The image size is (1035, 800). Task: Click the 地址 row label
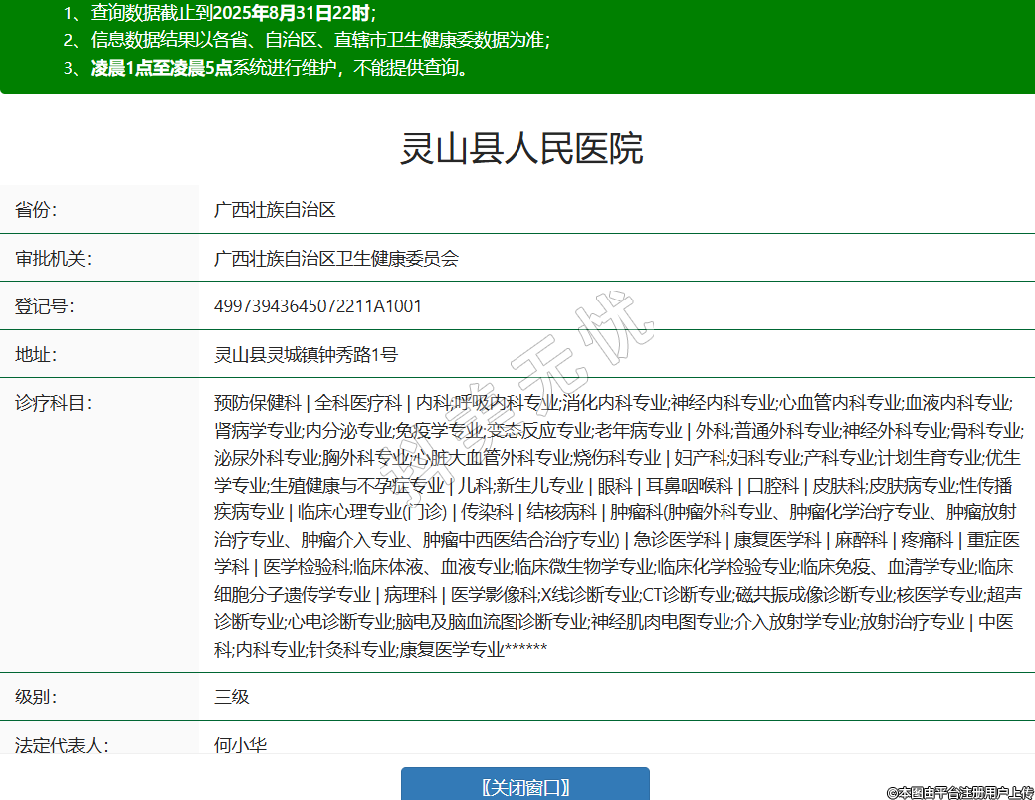click(x=37, y=355)
